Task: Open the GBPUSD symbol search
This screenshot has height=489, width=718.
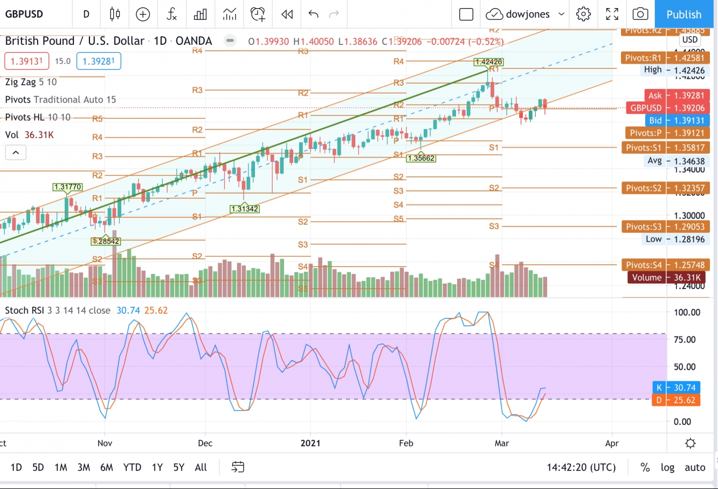Action: point(24,14)
